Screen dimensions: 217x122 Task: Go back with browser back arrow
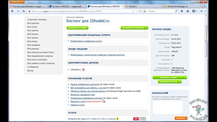12,11
